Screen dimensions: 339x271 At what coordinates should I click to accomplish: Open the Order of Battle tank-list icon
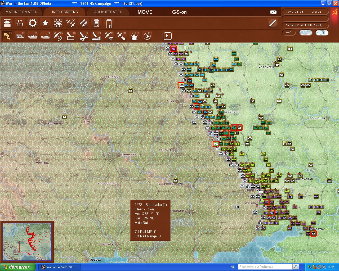tap(7, 23)
